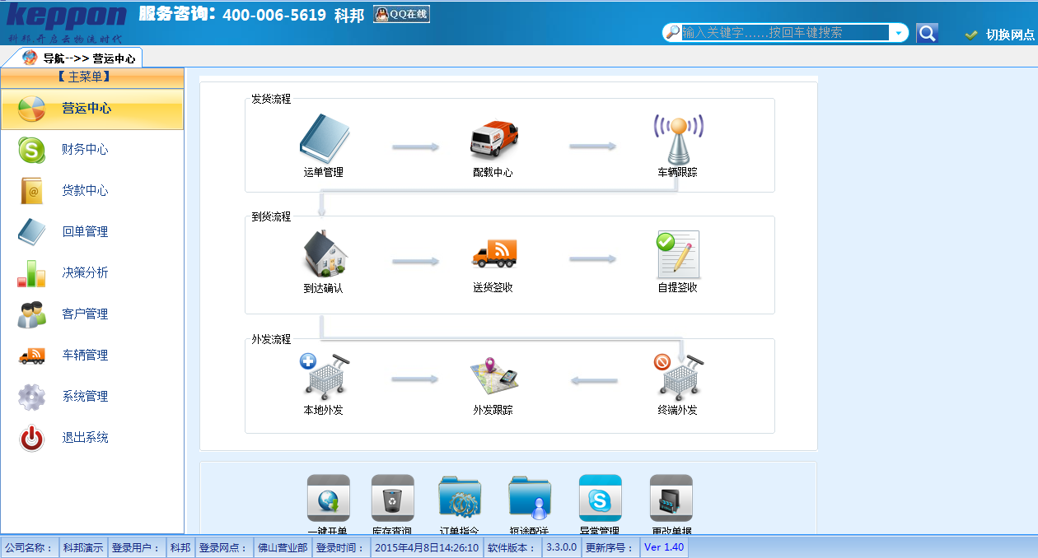1038x558 pixels.
Task: Open 本地外发 cart with plus icon
Action: 324,377
